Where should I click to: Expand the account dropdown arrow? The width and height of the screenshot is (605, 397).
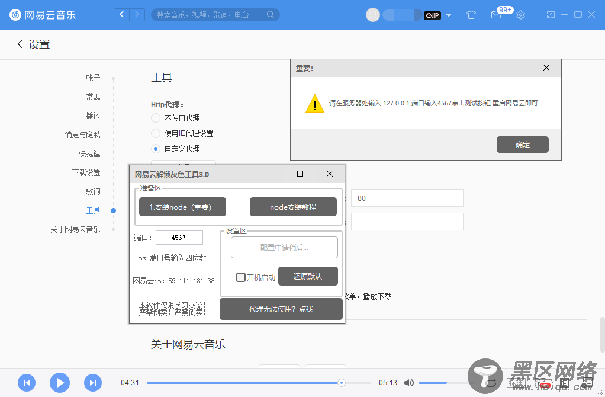[449, 15]
